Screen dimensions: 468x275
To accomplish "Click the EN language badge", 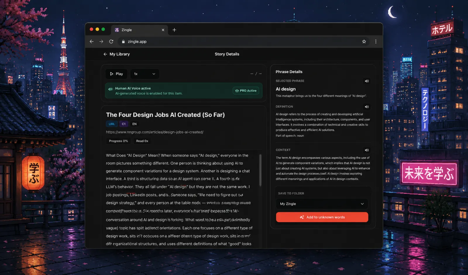I will 134,124.
